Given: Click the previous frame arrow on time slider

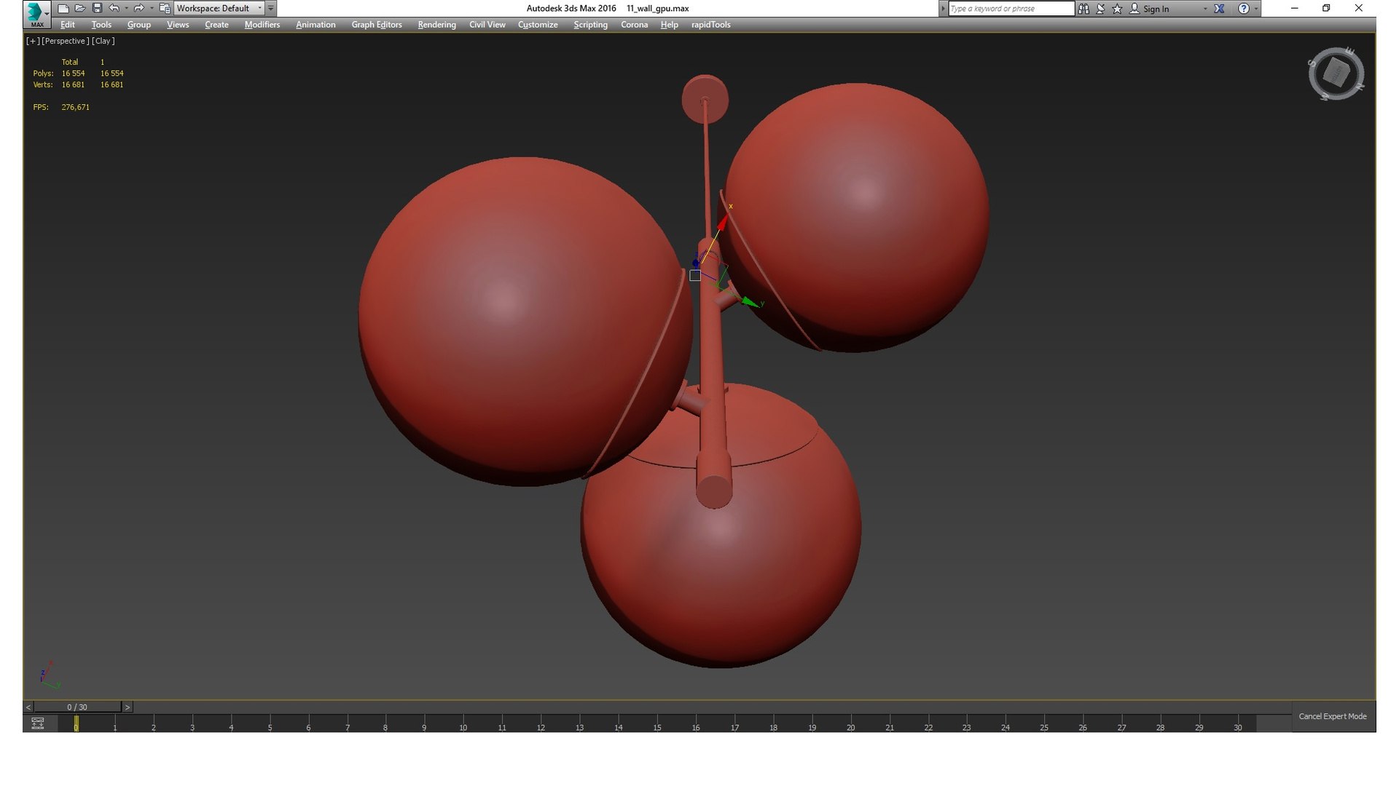Looking at the screenshot, I should click(x=28, y=707).
